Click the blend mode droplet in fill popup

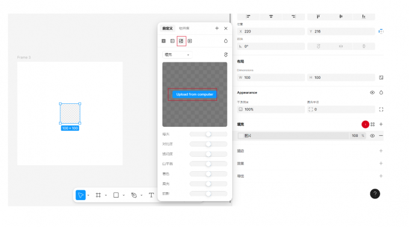point(226,41)
